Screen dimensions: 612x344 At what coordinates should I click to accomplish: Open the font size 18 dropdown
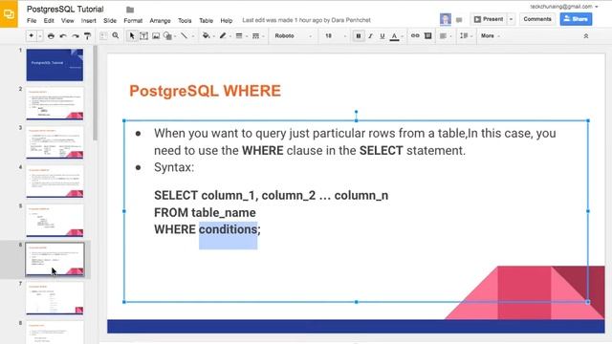[335, 36]
